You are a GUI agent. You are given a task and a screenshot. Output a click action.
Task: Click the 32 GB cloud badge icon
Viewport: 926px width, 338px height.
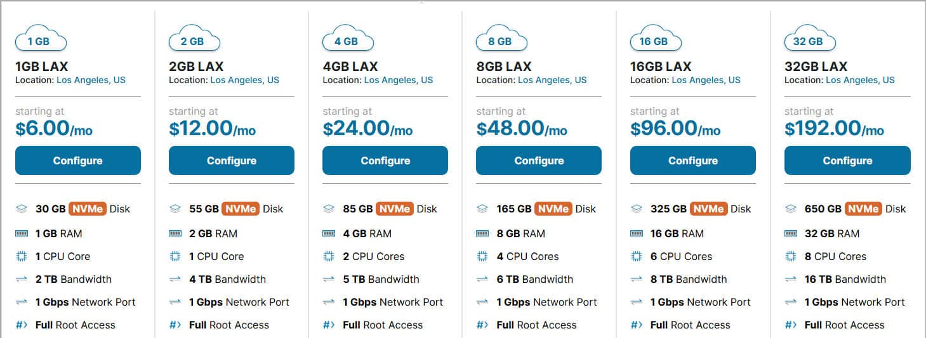(x=810, y=39)
